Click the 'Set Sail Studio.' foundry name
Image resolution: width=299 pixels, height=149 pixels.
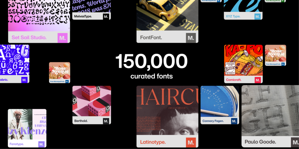pos(29,37)
